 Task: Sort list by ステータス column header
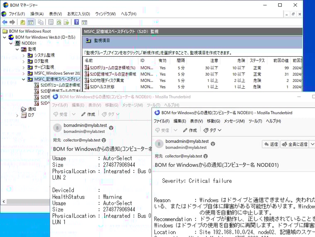[257, 60]
